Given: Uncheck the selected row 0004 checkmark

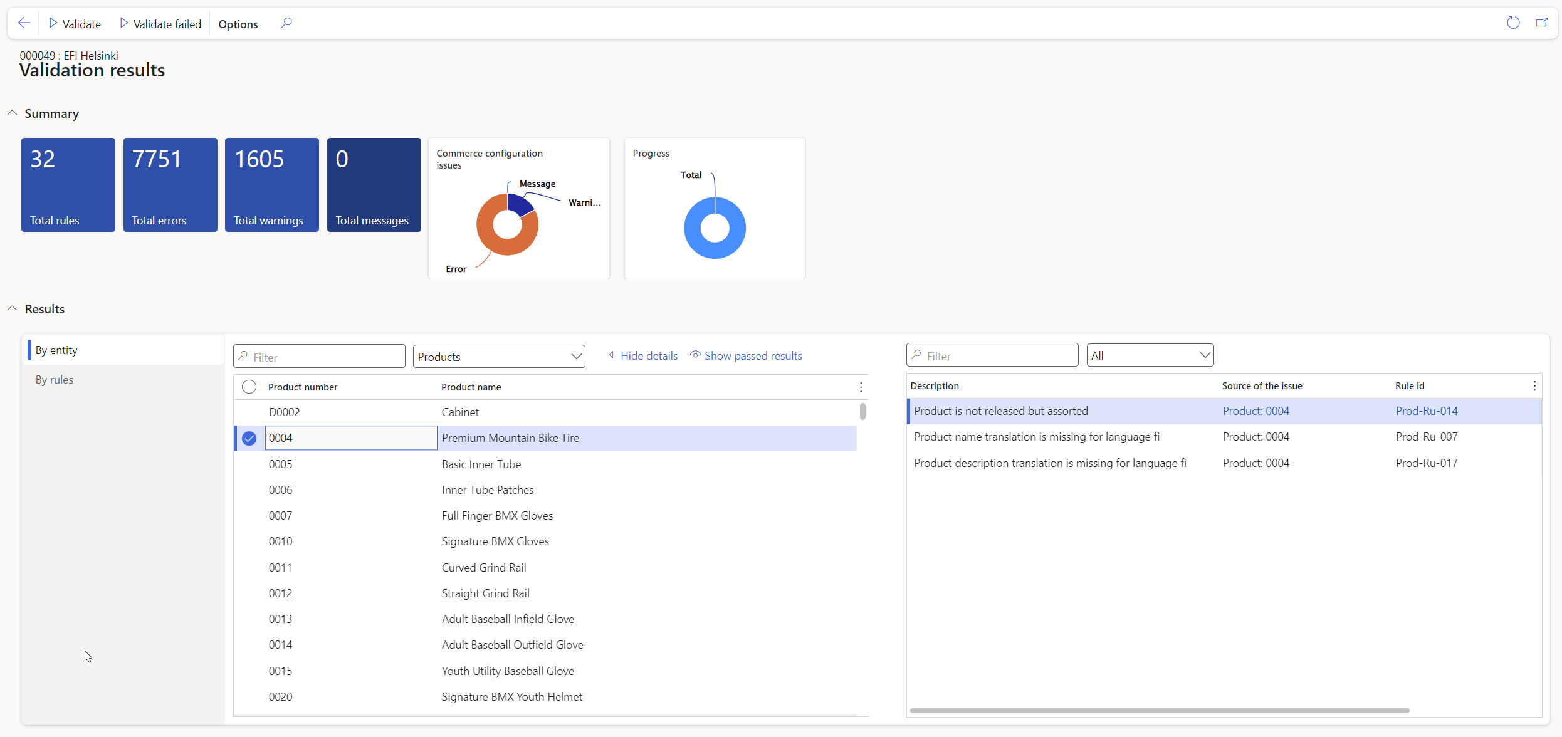Looking at the screenshot, I should click(249, 438).
